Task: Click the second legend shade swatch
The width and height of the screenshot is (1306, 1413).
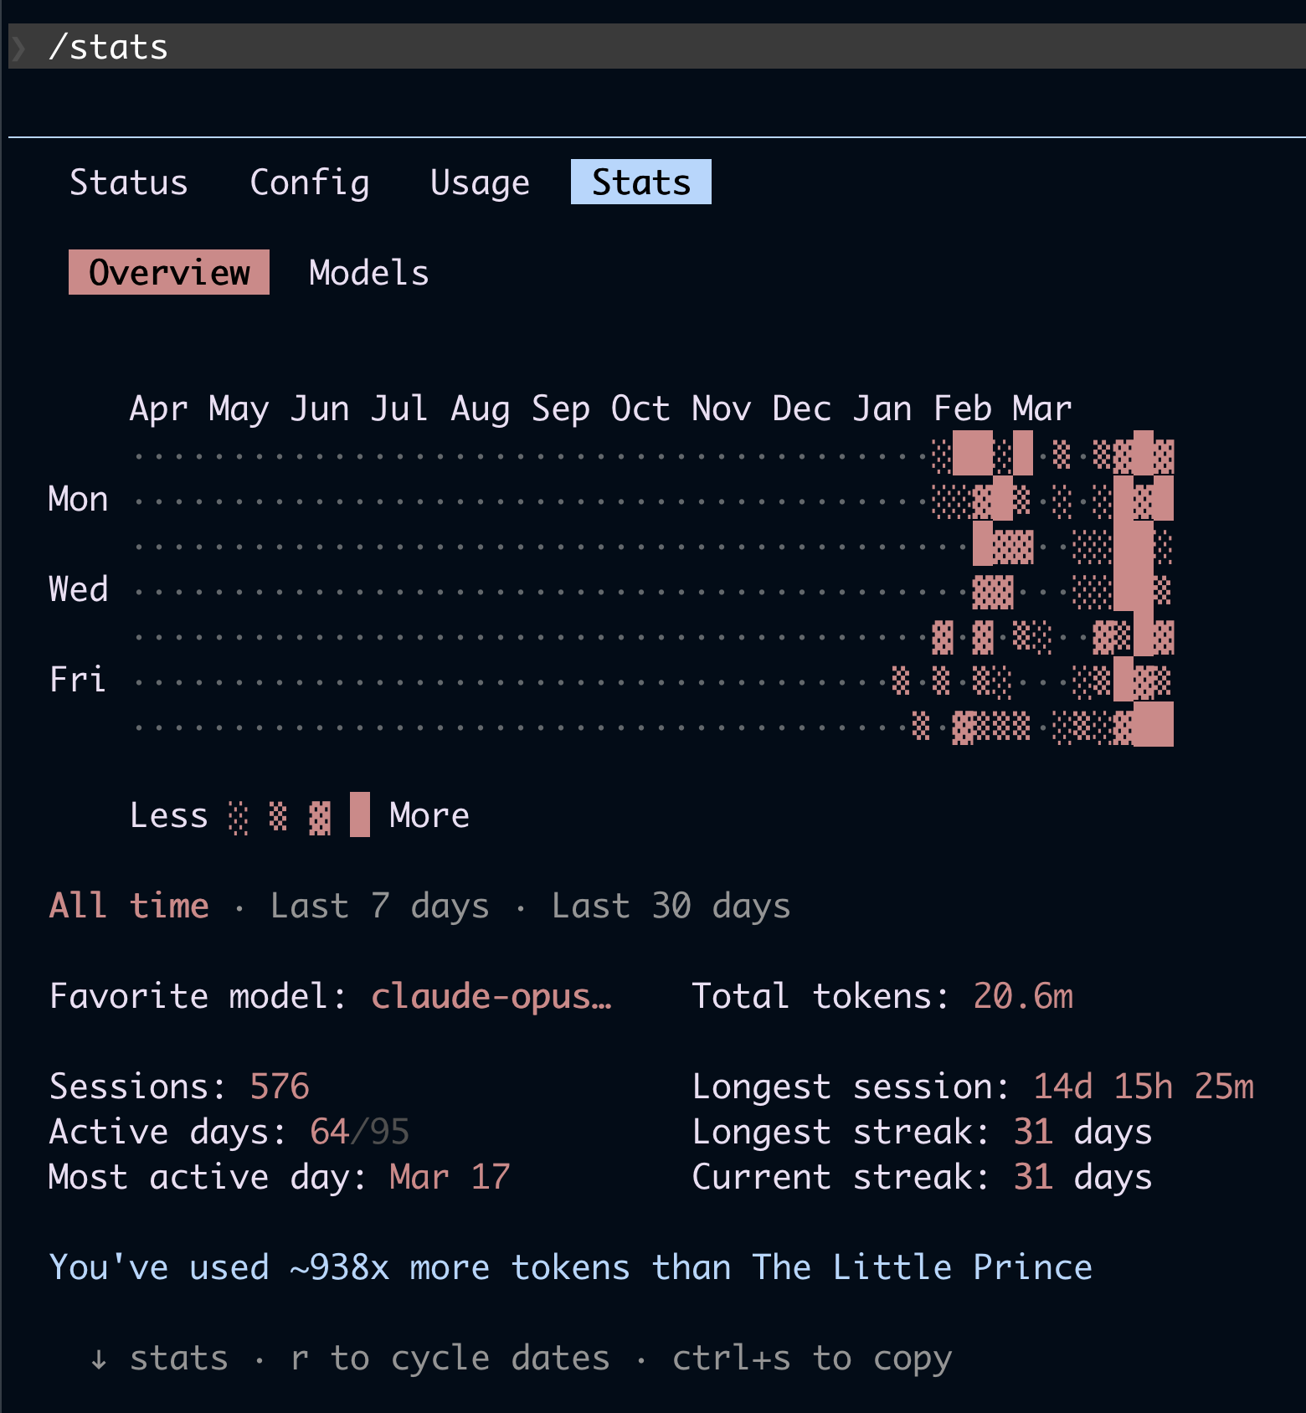Action: click(278, 816)
